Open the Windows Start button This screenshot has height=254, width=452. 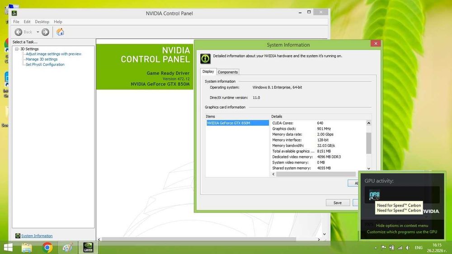pos(8,247)
